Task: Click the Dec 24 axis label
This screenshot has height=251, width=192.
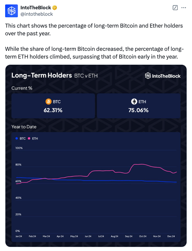Action: (x=171, y=236)
